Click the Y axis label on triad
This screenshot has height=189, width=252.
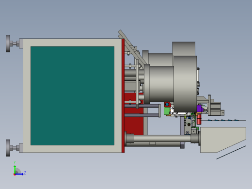coord(15,163)
